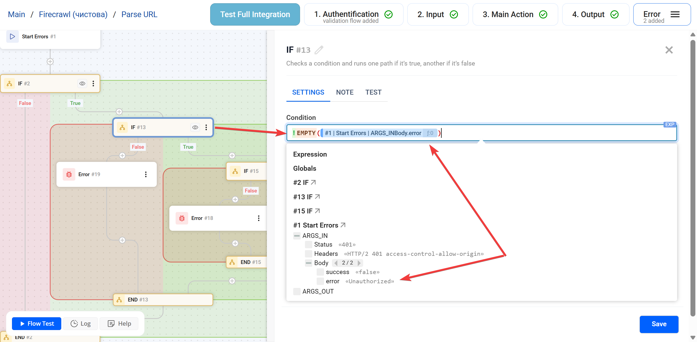Expand the ARGS_OUT tree node
The image size is (697, 342).
click(x=297, y=291)
